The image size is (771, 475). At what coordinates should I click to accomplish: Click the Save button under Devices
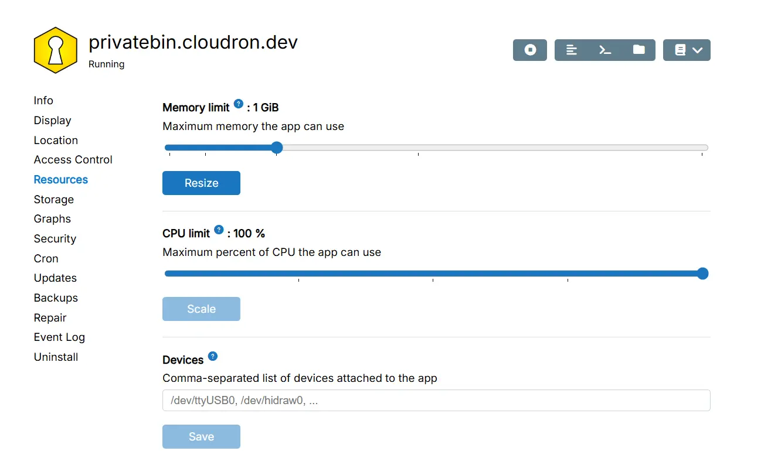201,437
